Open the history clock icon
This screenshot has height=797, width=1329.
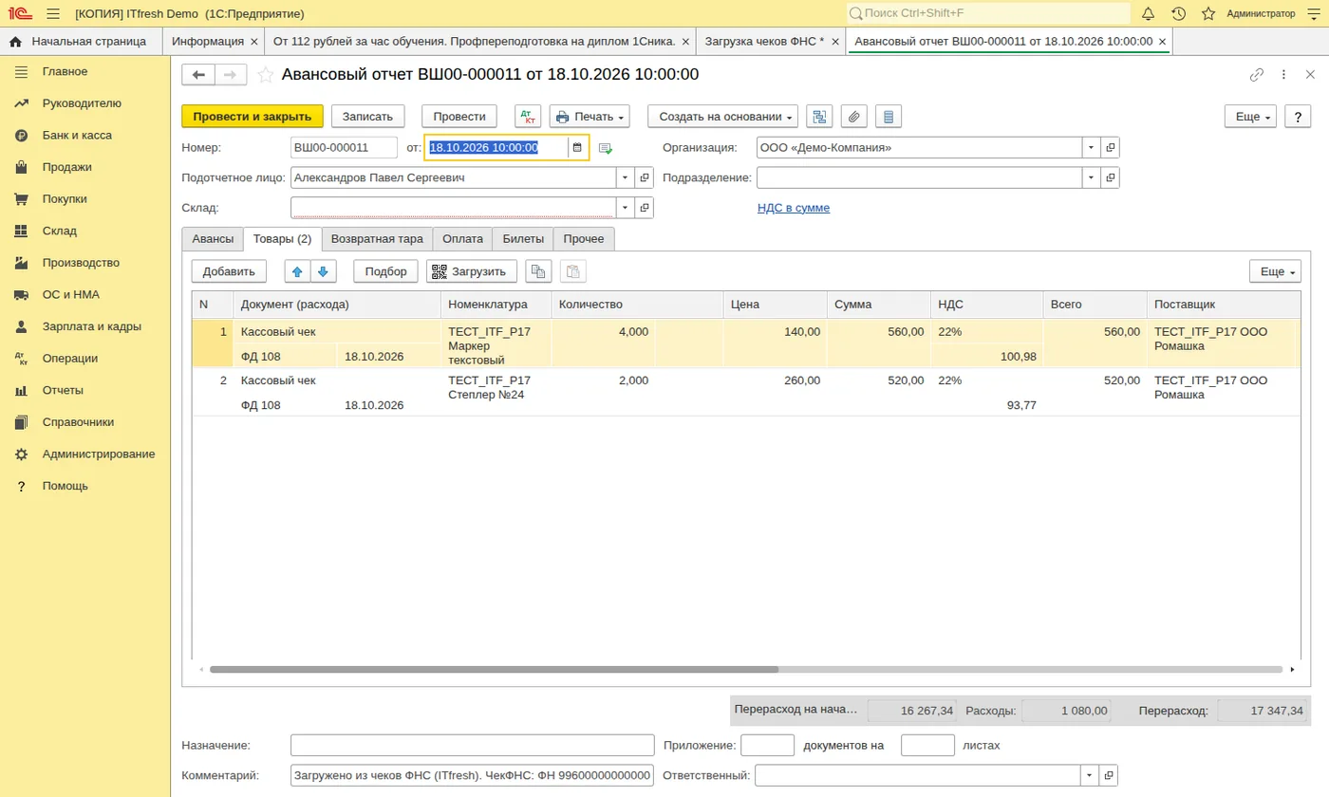1178,13
